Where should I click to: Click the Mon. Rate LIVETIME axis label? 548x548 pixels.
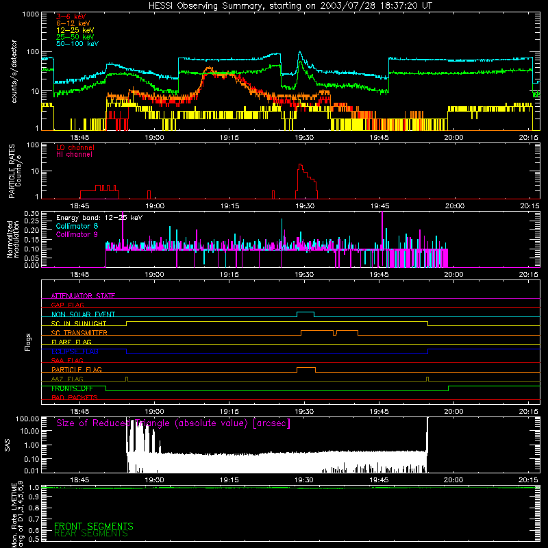point(17,514)
